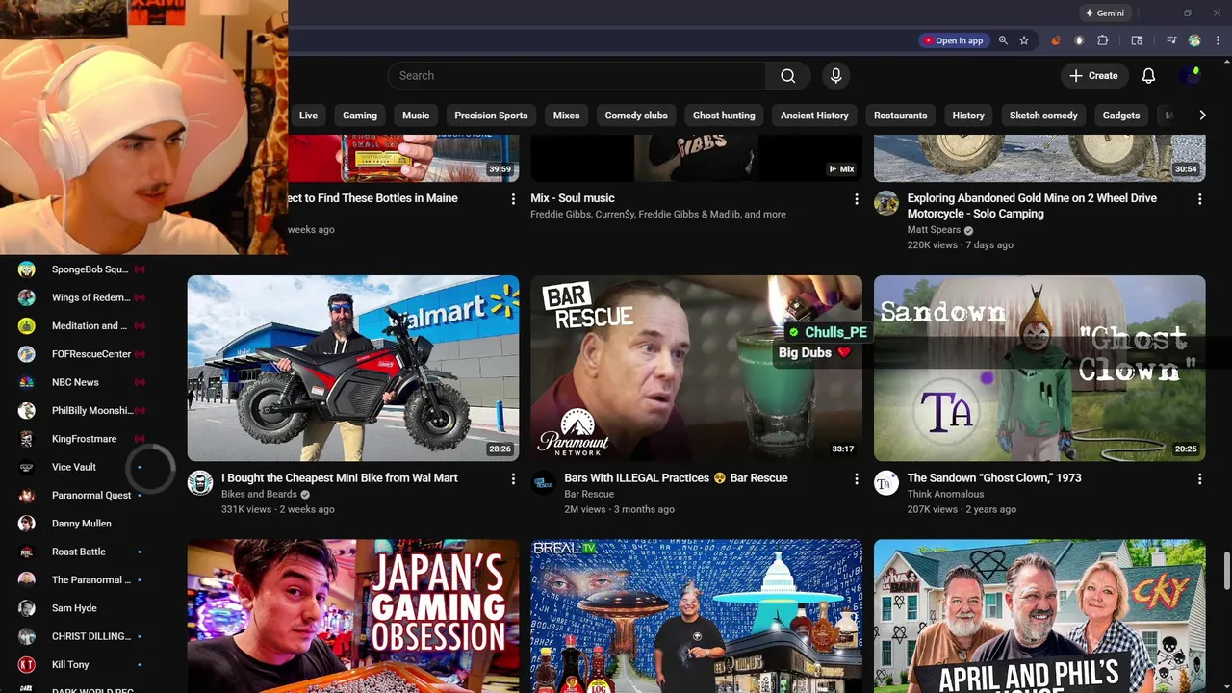Click the Create button
Screen dimensions: 1232x693
pyautogui.click(x=1093, y=76)
